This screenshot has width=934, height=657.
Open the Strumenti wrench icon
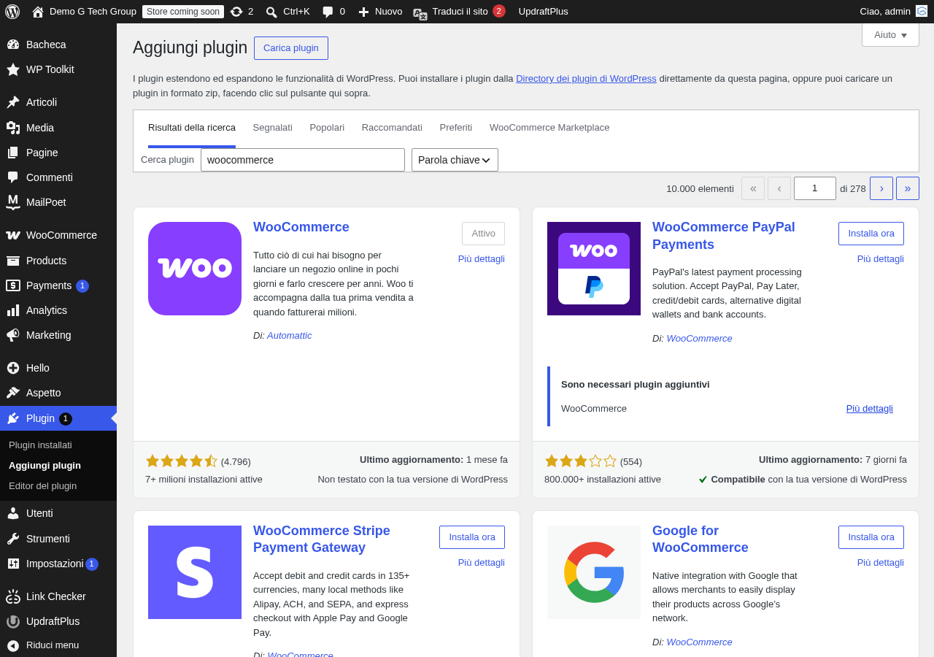[13, 539]
